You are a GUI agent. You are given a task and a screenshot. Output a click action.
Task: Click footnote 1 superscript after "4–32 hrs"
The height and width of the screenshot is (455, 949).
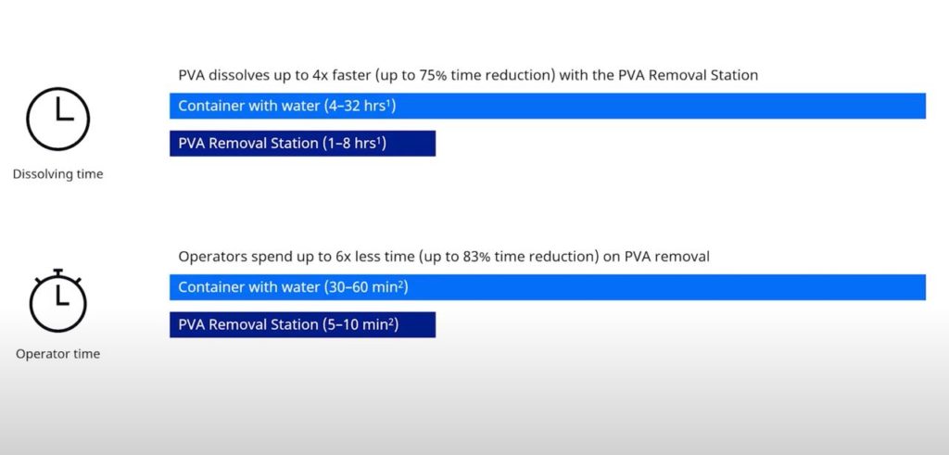tap(392, 102)
